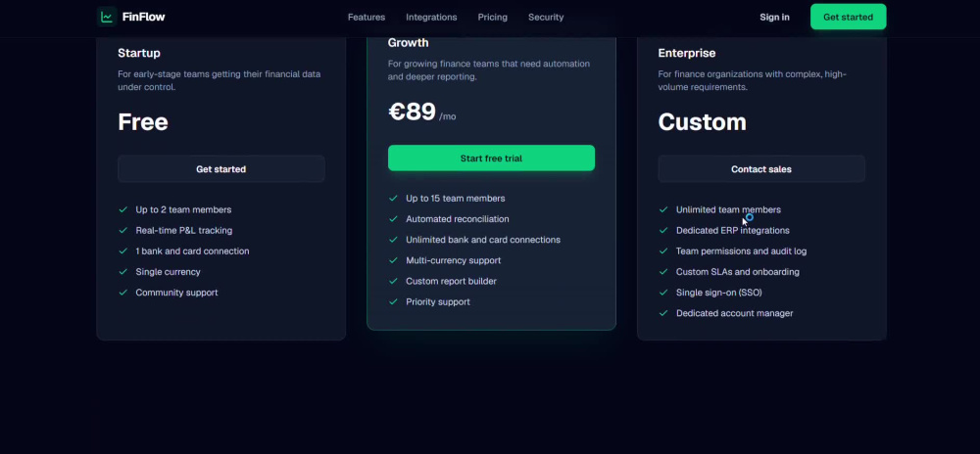Click the Start free trial button

(491, 159)
